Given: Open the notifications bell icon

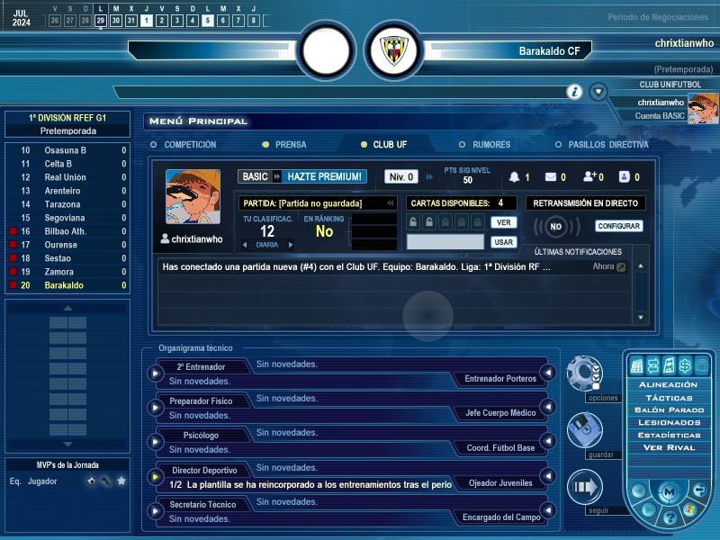Looking at the screenshot, I should coord(515,177).
